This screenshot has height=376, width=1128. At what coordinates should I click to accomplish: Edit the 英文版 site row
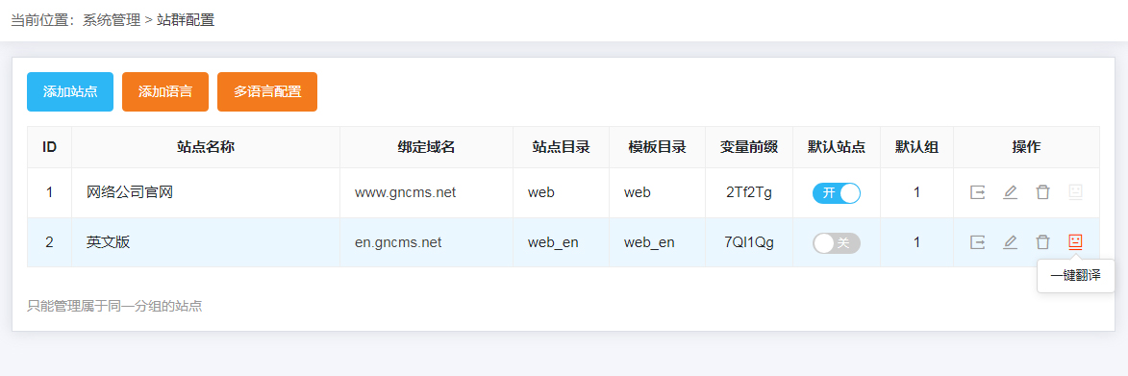[x=1010, y=242]
